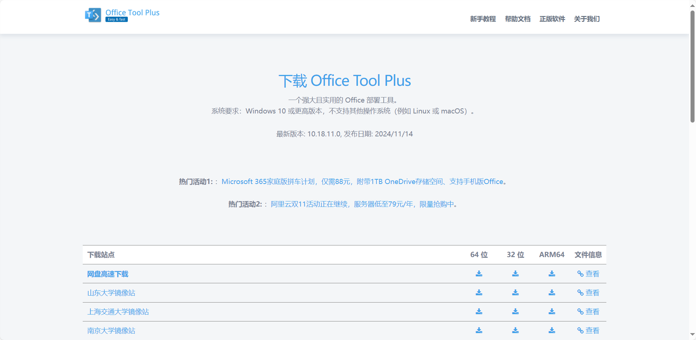
Task: Click the 热门活动1 label
Action: 196,181
